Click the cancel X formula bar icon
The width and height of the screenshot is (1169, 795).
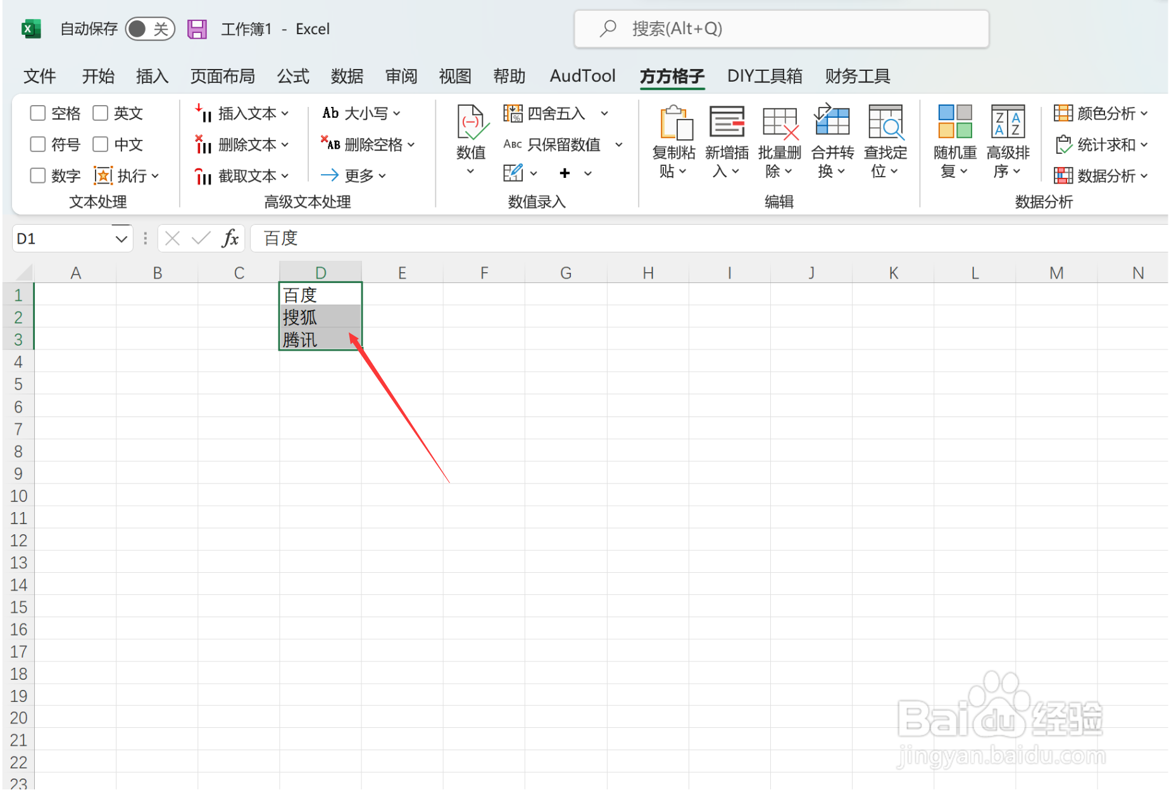(172, 239)
